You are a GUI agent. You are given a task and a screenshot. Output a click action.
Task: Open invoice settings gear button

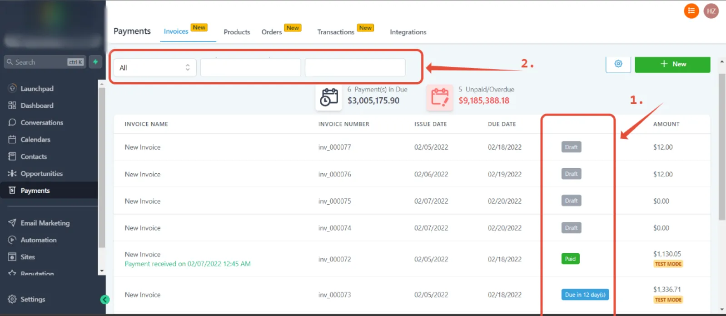pos(618,64)
